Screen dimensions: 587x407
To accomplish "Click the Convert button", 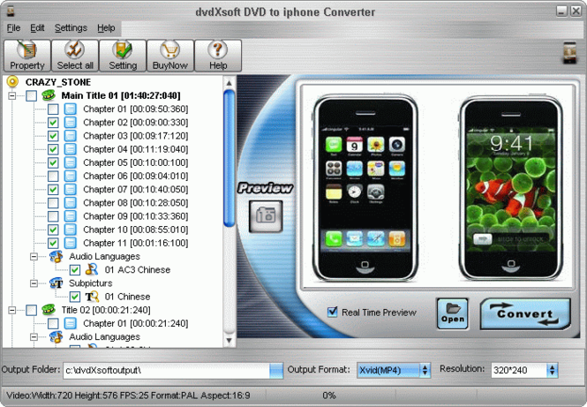I will click(525, 314).
